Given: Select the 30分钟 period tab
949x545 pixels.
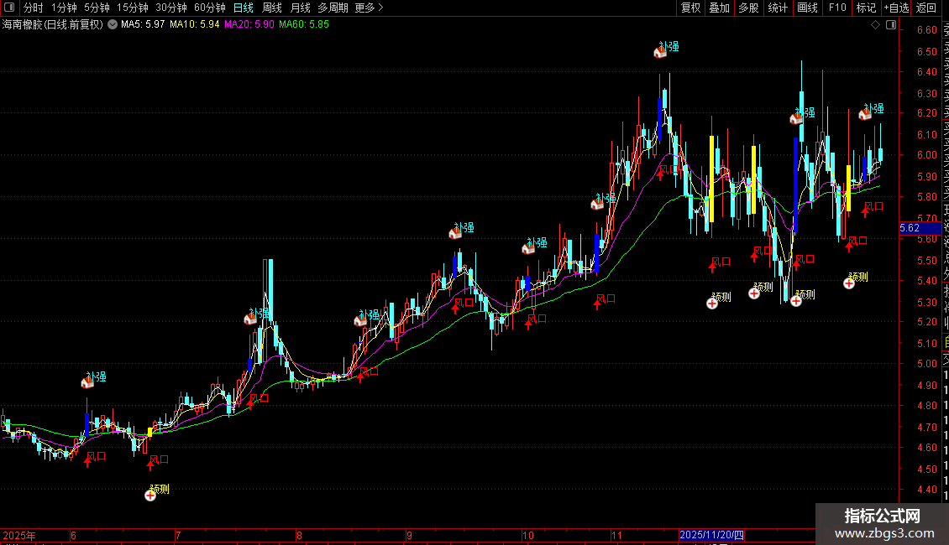Looking at the screenshot, I should click(171, 8).
